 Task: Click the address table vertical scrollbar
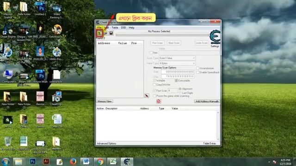(x=218, y=126)
